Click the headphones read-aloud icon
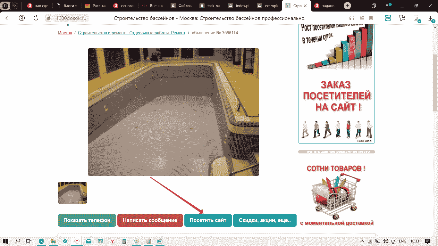This screenshot has height=246, width=438. (x=352, y=18)
